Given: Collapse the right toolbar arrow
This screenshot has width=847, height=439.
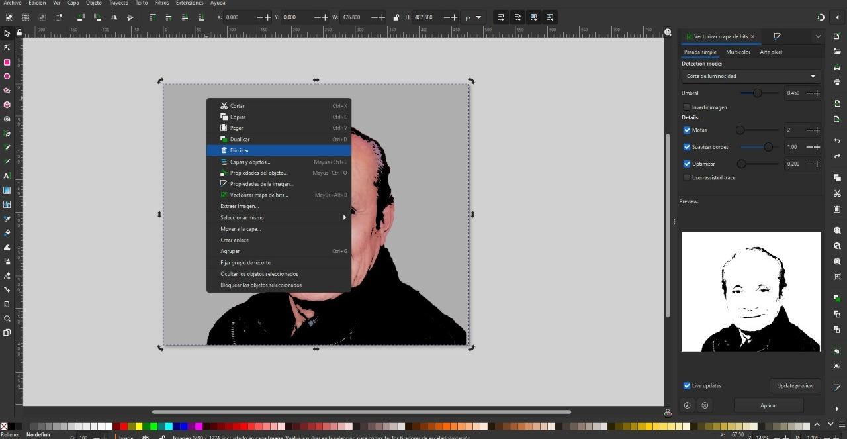Looking at the screenshot, I should [837, 17].
